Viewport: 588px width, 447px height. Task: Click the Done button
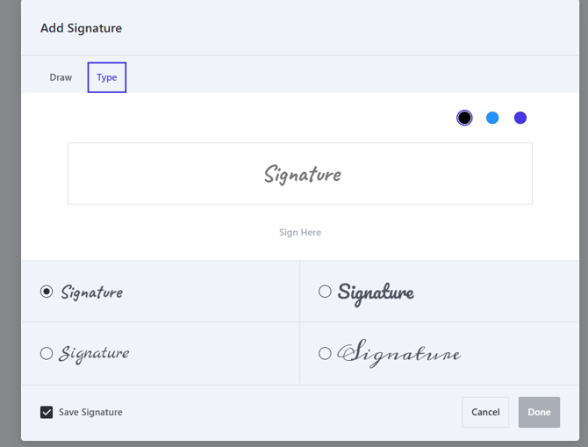click(x=539, y=412)
